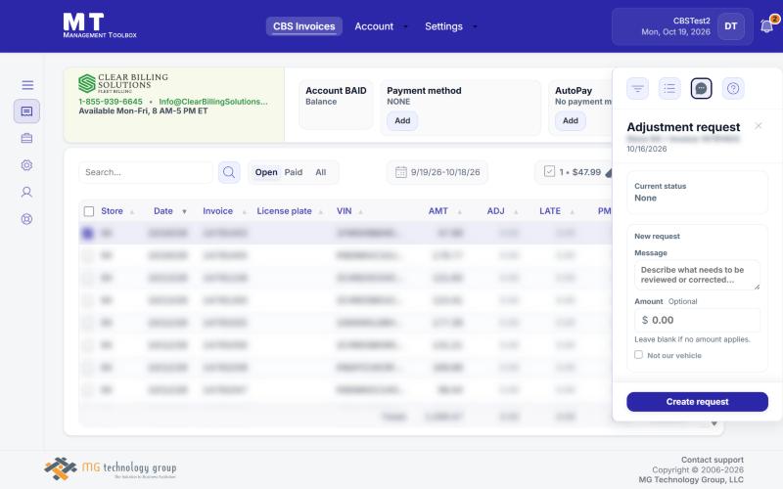Uncheck the first selected invoice row checkbox
783x489 pixels.
click(88, 233)
